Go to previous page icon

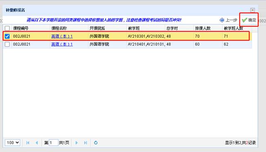pos(36,142)
